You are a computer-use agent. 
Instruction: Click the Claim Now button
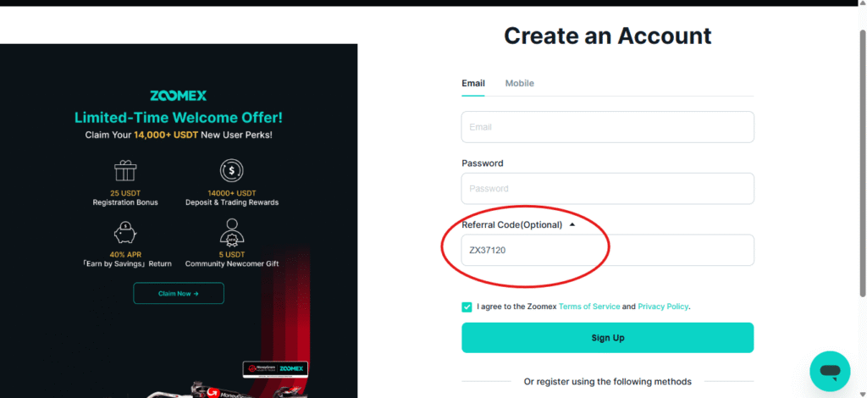(179, 294)
